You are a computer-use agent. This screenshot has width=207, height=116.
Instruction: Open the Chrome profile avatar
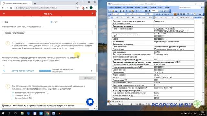[91, 8]
